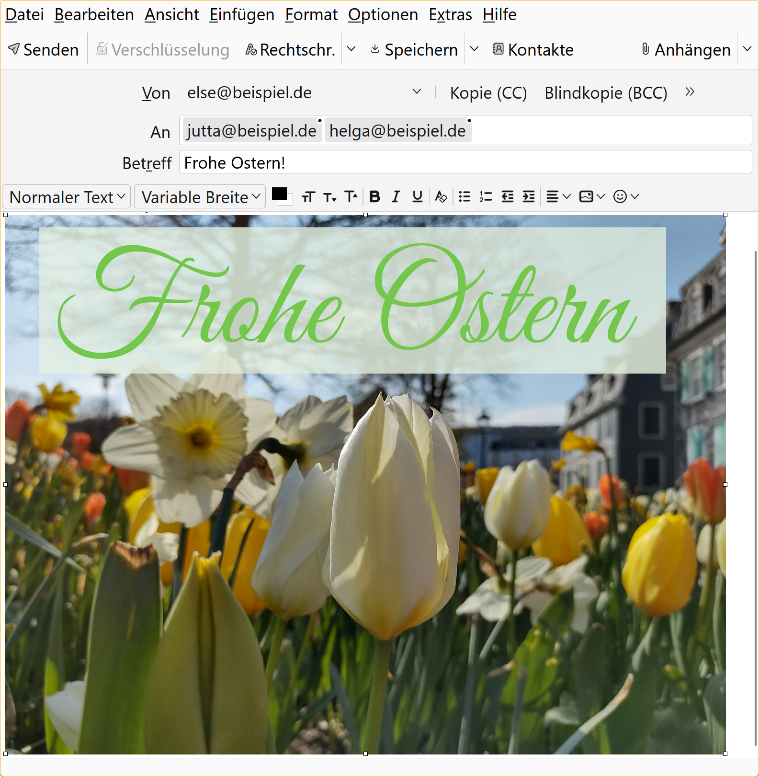Click the increase font size icon

(351, 196)
